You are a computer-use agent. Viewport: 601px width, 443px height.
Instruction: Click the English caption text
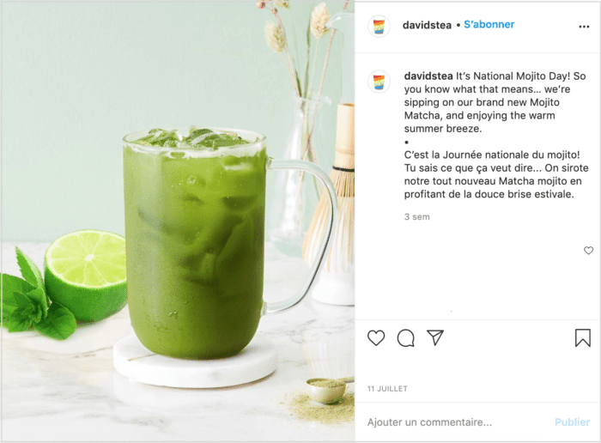[495, 102]
